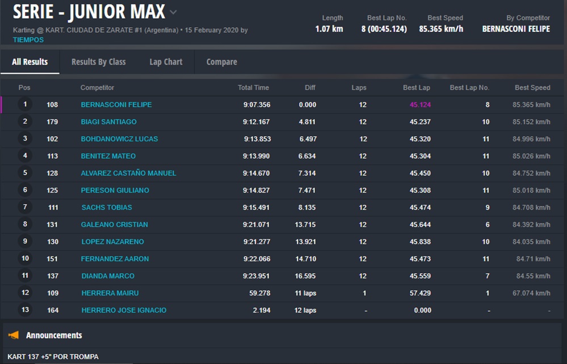Open the Results By Class tab
The height and width of the screenshot is (364, 567).
click(x=98, y=62)
